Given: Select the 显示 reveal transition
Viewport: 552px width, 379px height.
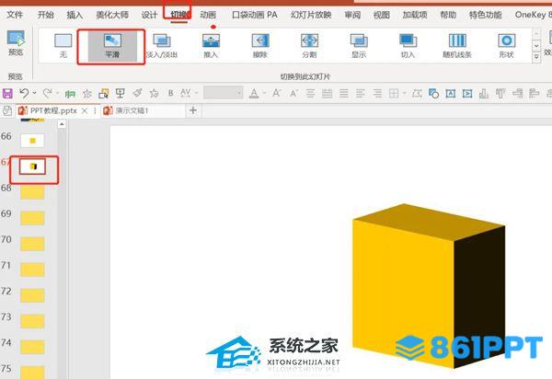Looking at the screenshot, I should [359, 46].
